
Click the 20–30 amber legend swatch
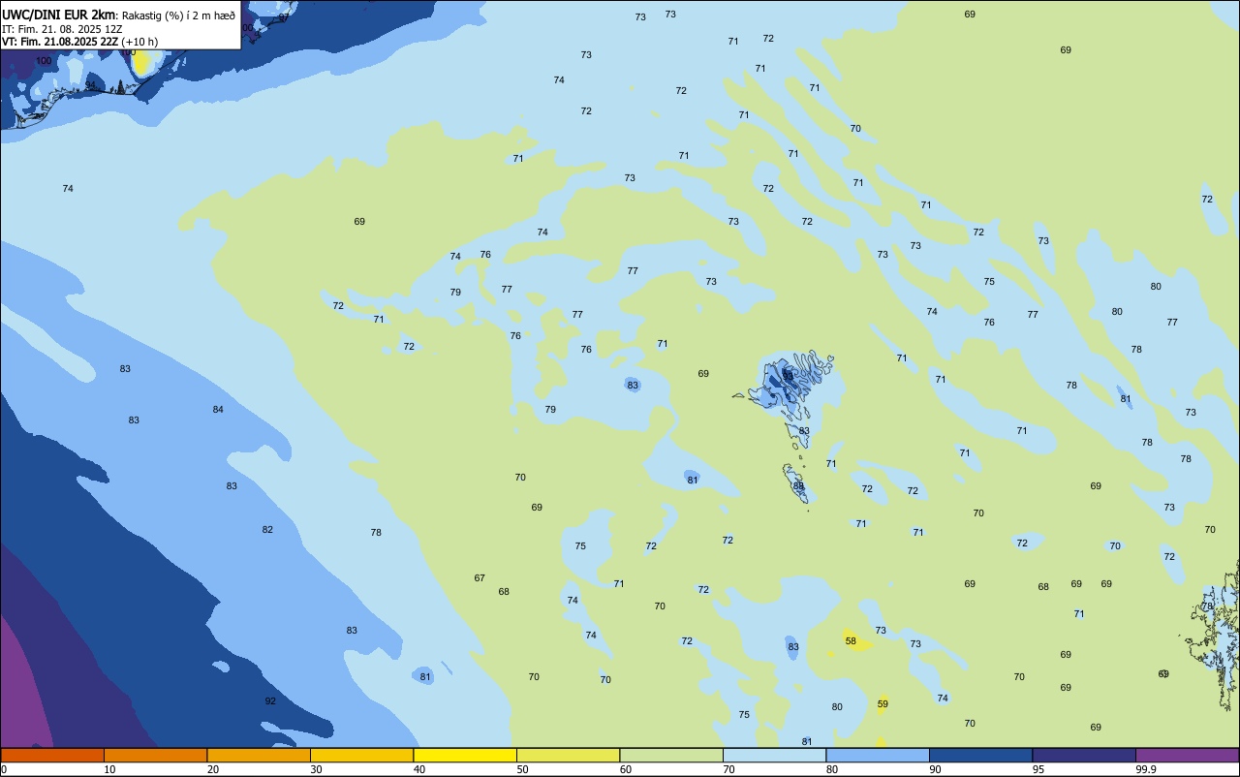tap(259, 755)
